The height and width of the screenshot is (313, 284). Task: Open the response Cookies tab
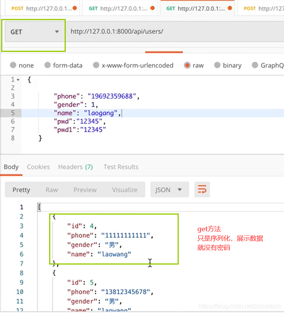(38, 167)
